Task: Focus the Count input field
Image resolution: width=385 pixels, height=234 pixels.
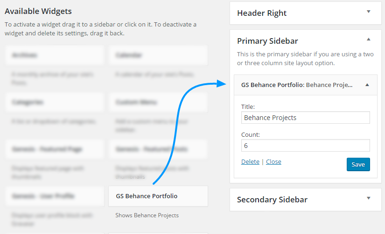Action: point(305,146)
